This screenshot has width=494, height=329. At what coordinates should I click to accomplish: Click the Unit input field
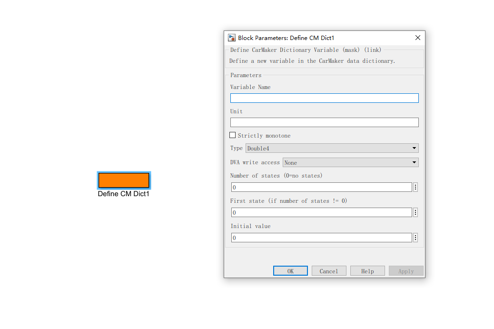(324, 122)
